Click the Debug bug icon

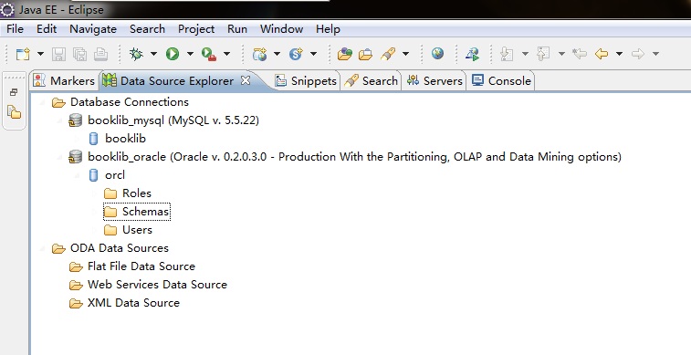pyautogui.click(x=136, y=54)
